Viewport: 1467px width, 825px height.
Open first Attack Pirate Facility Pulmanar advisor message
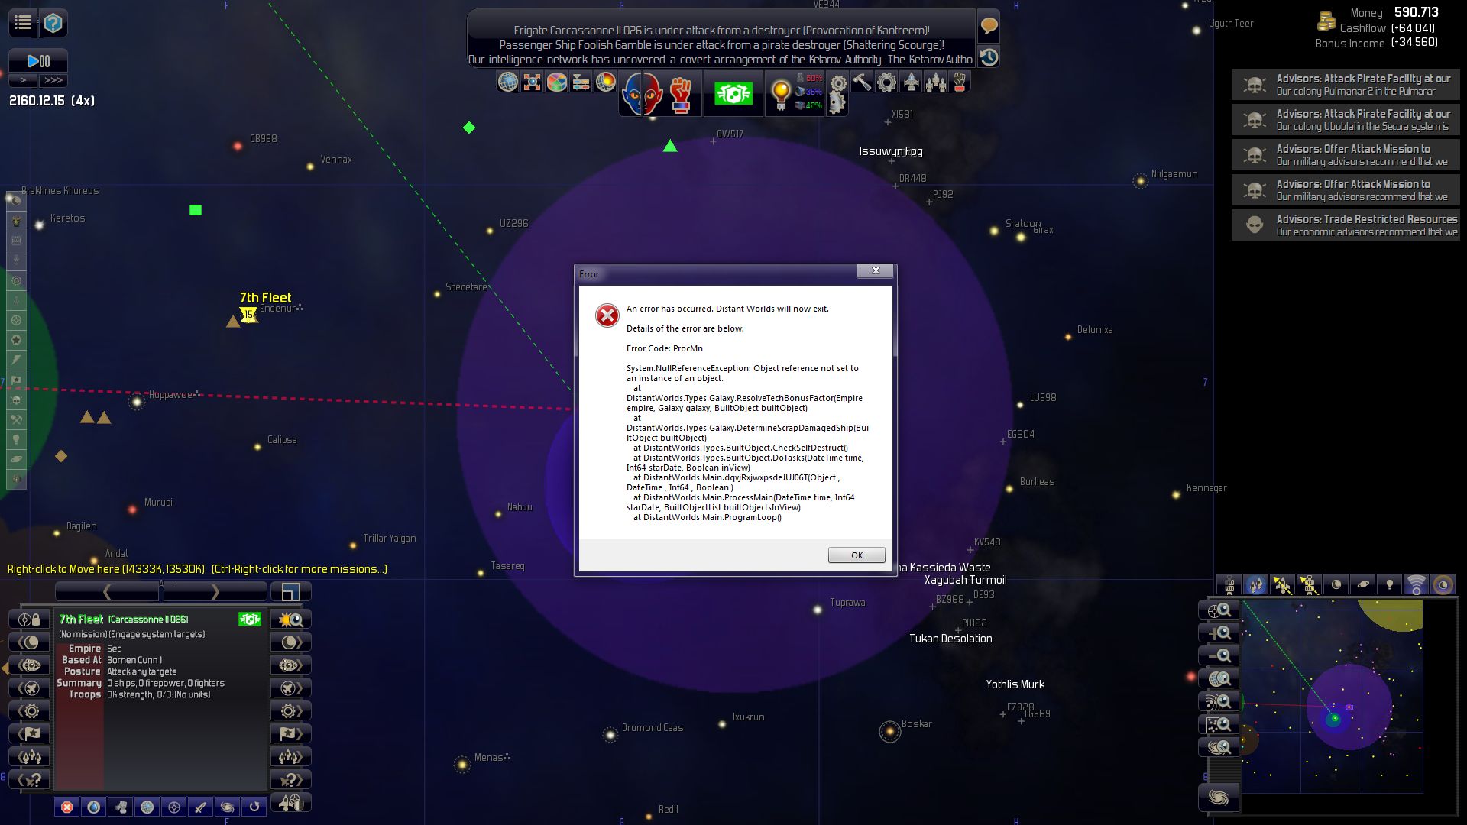[x=1346, y=85]
